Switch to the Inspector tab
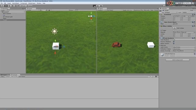196x110 pixels. (x=164, y=9)
